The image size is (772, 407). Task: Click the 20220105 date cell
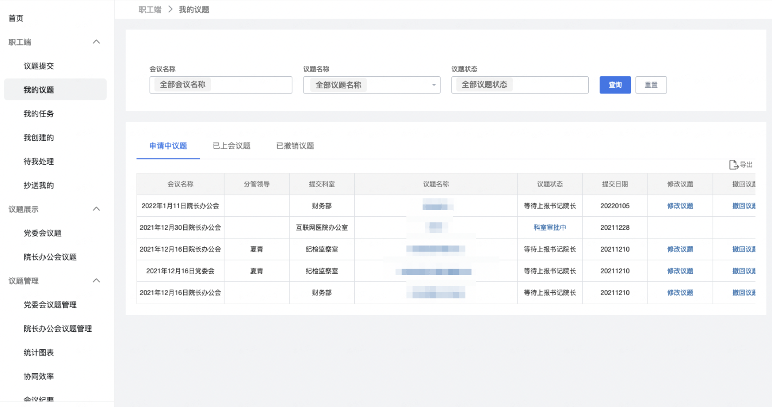615,206
